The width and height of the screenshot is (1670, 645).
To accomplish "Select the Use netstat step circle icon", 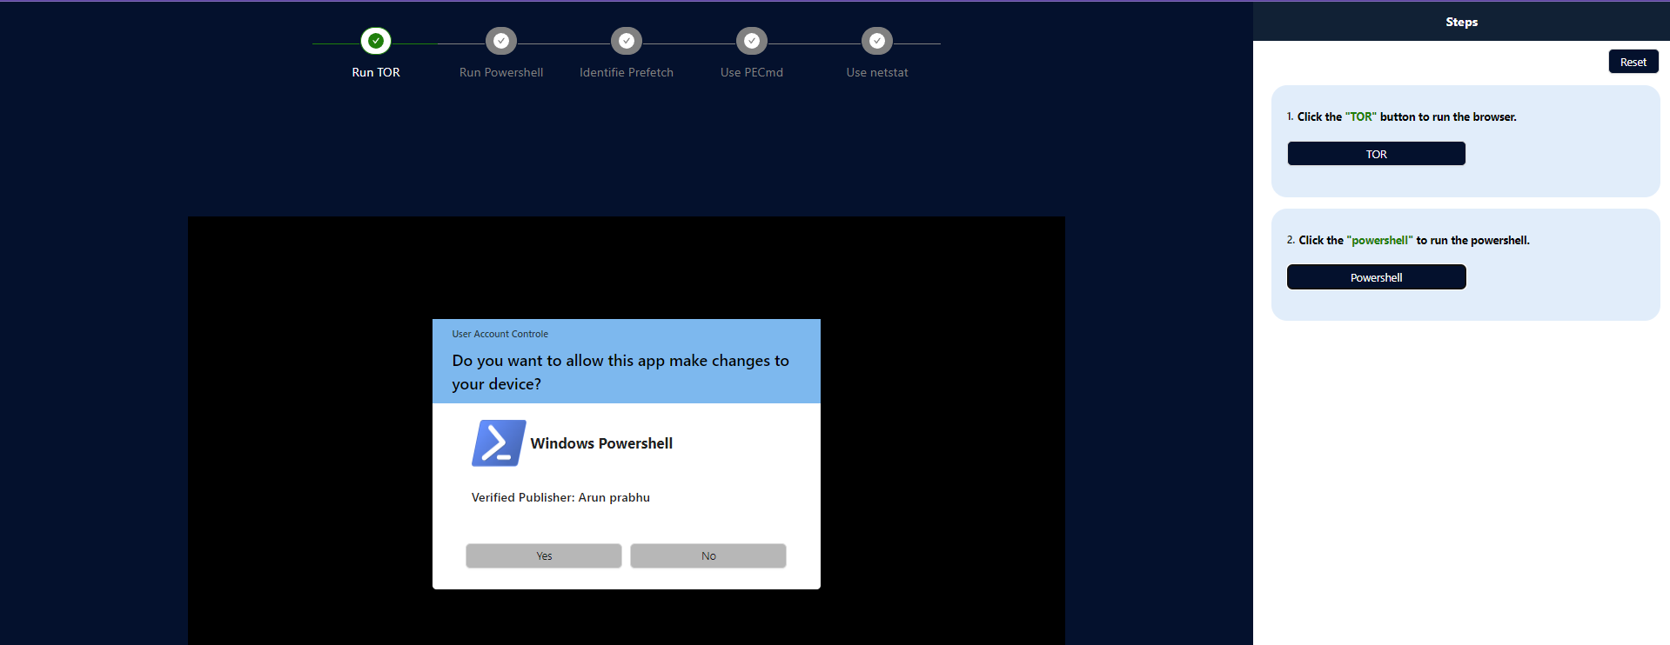I will 877,41.
